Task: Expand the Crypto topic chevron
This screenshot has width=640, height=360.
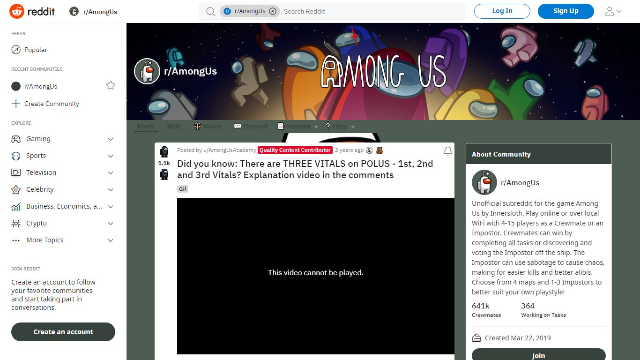Action: (111, 224)
